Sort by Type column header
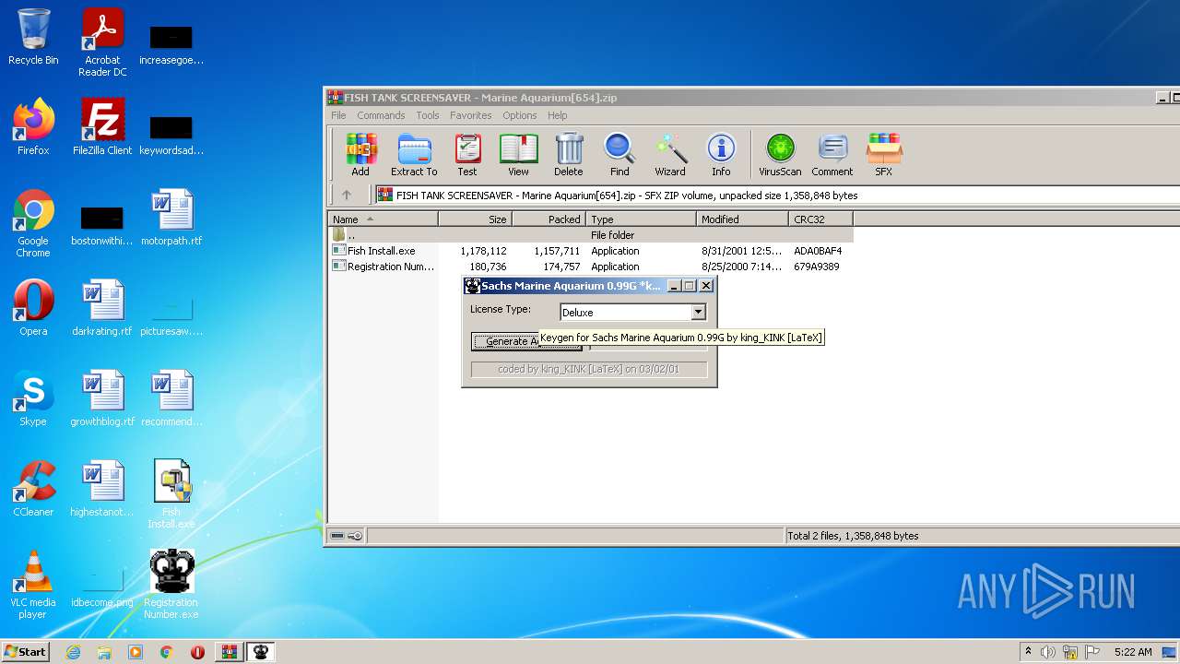 pos(641,219)
